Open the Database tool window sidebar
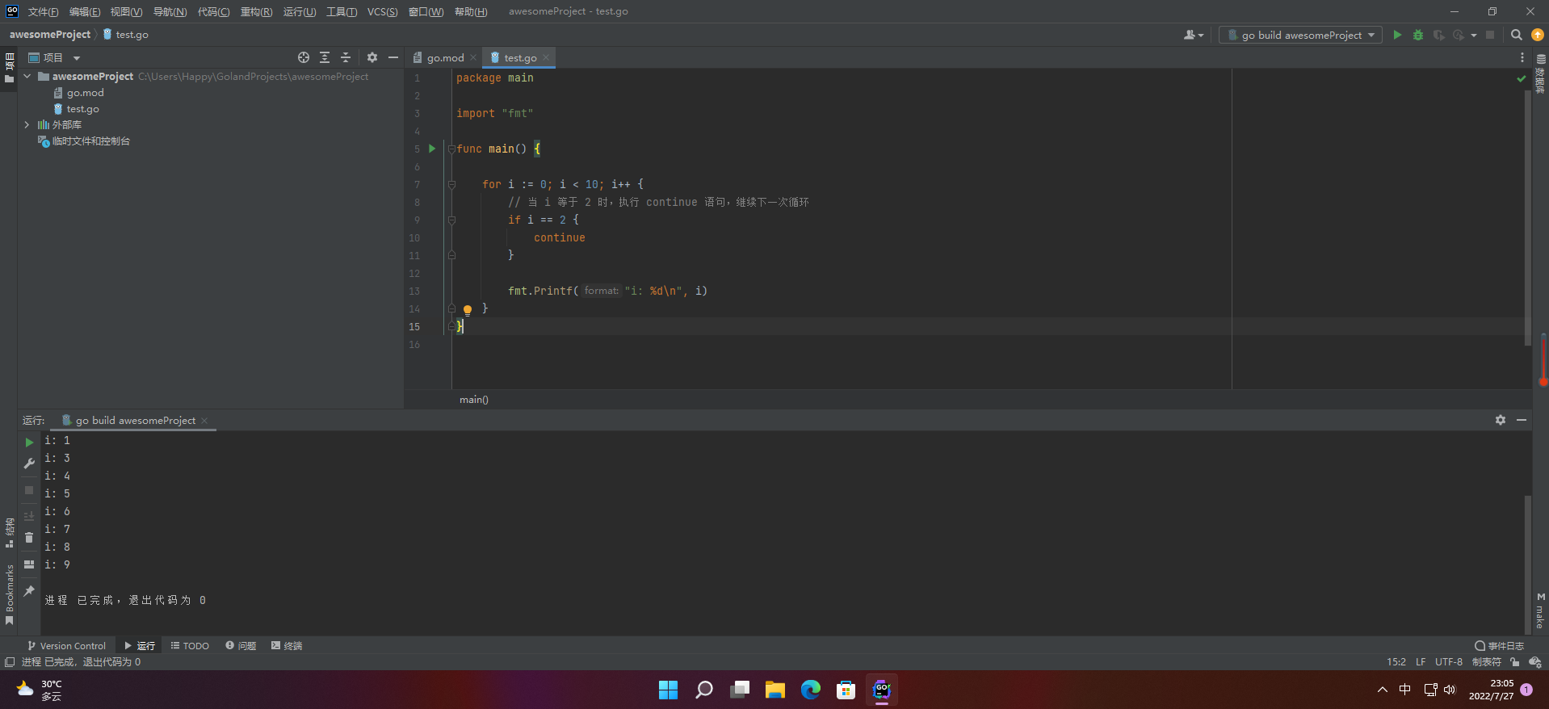The height and width of the screenshot is (709, 1549). click(x=1541, y=73)
